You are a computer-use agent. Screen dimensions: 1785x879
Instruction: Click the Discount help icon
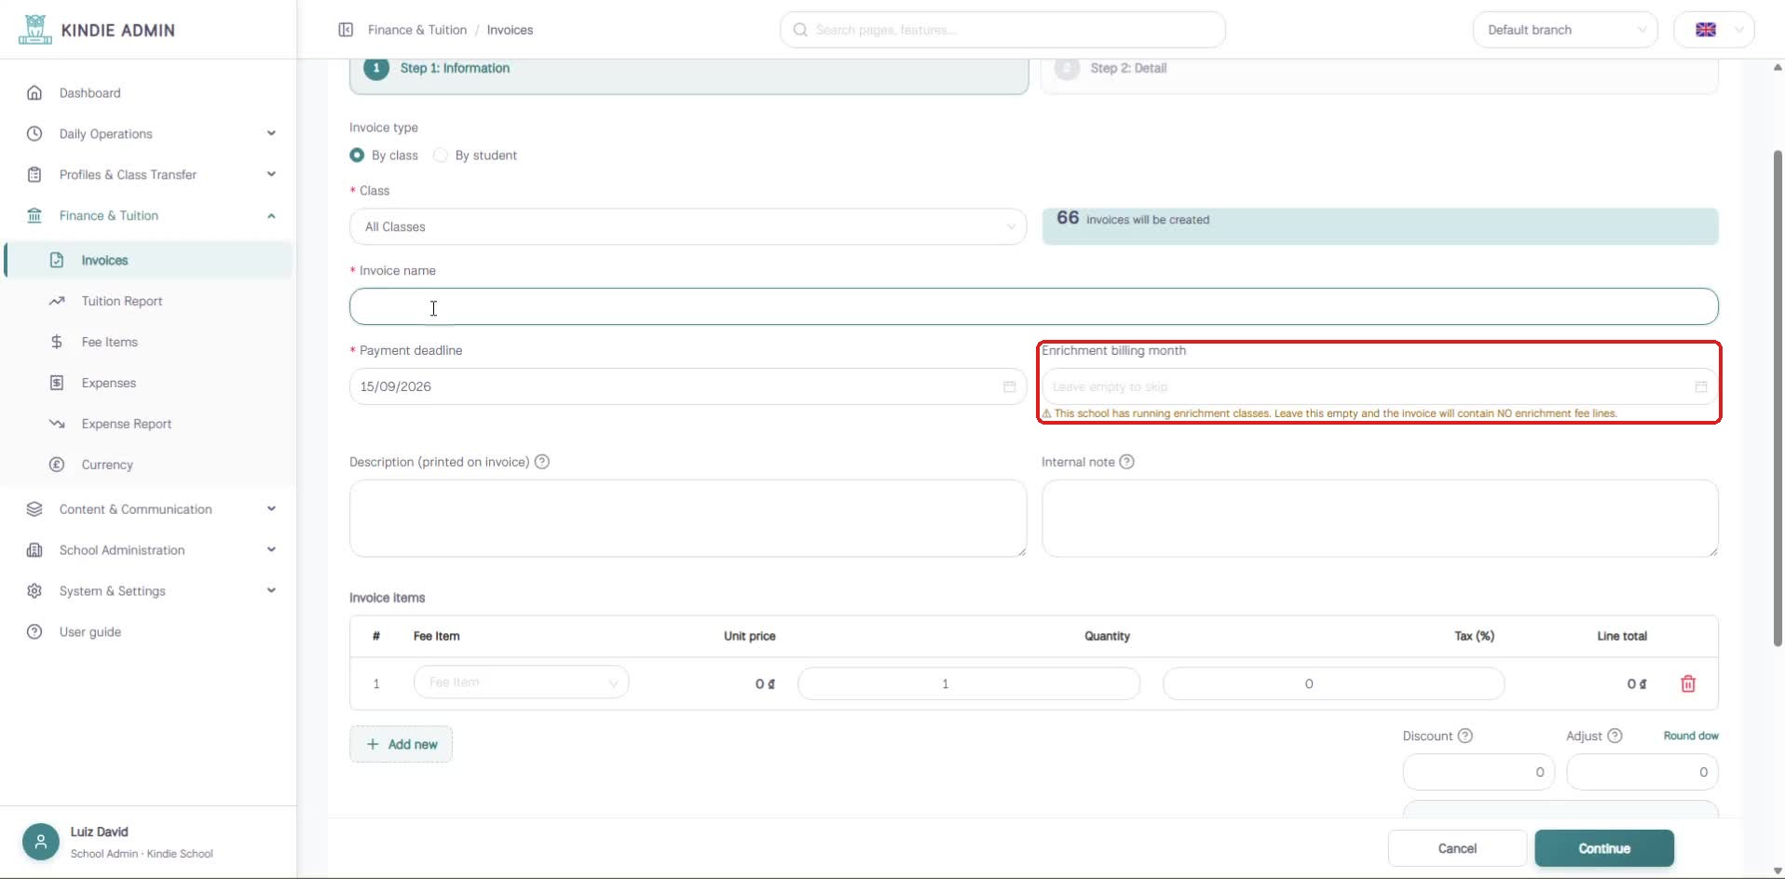click(1465, 736)
